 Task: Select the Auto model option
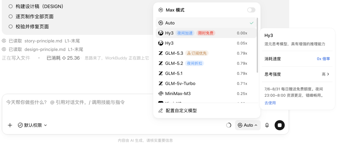tap(206, 23)
